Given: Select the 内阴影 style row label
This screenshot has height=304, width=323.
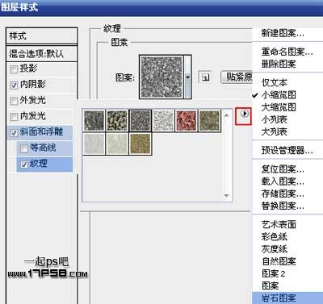Looking at the screenshot, I should pyautogui.click(x=33, y=85).
